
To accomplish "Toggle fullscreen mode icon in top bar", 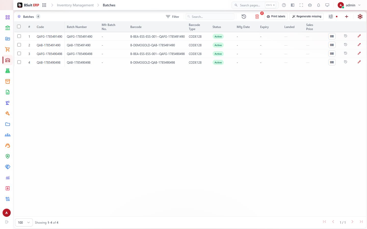I will (301, 5).
